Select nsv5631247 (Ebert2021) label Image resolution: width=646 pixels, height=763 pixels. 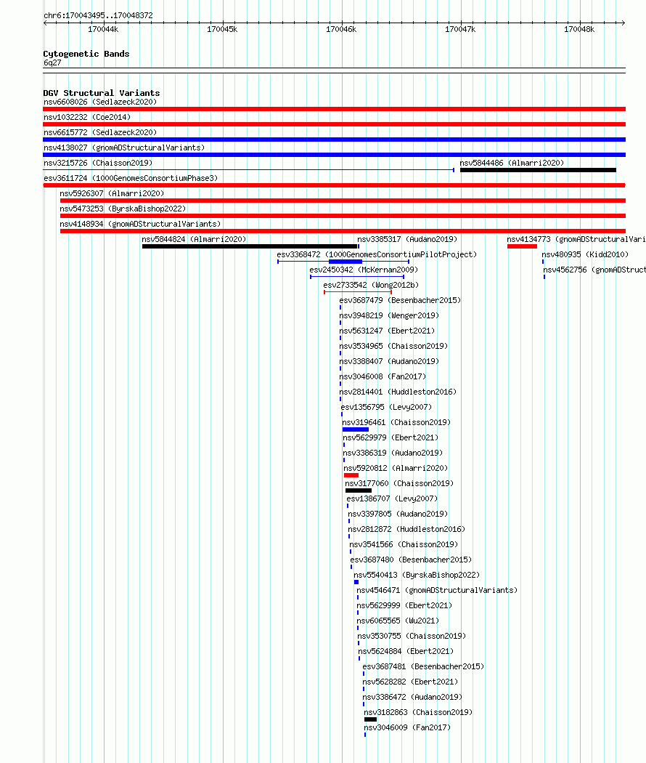[387, 331]
